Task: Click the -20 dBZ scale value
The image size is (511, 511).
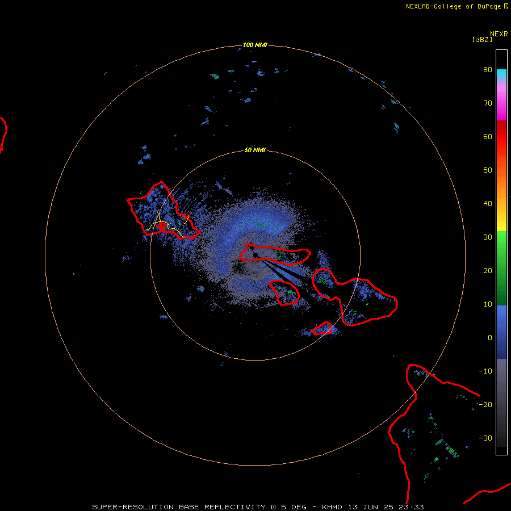Action: (485, 405)
